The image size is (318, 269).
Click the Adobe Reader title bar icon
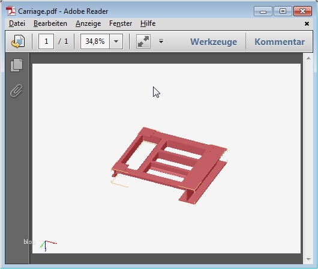(11, 11)
